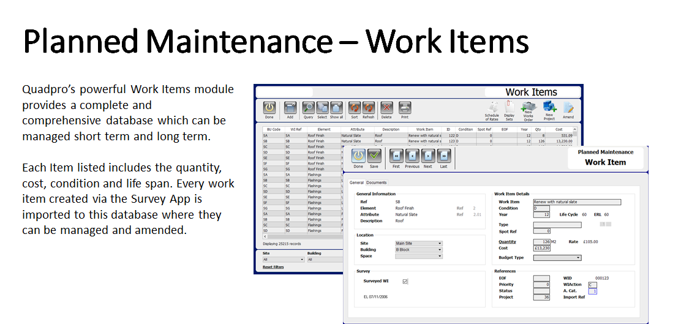Click the Spot Ref field
This screenshot has width=692, height=324.
(x=541, y=231)
